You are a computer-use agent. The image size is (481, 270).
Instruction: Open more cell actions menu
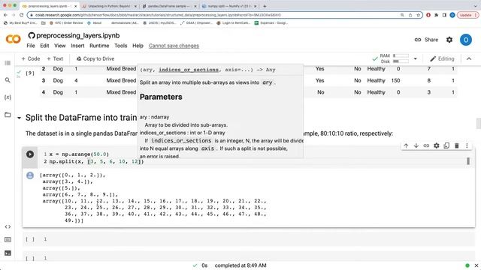click(467, 145)
